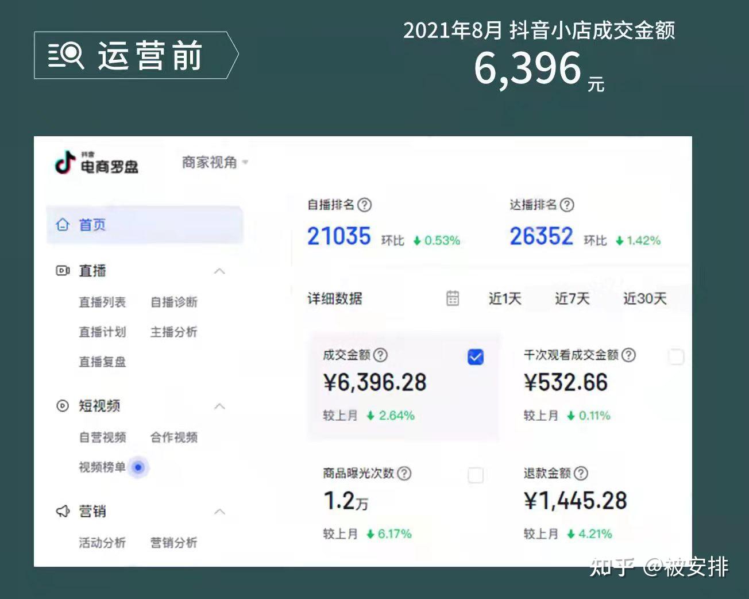
Task: Open 视频榜单 in the sidebar
Action: pos(102,467)
